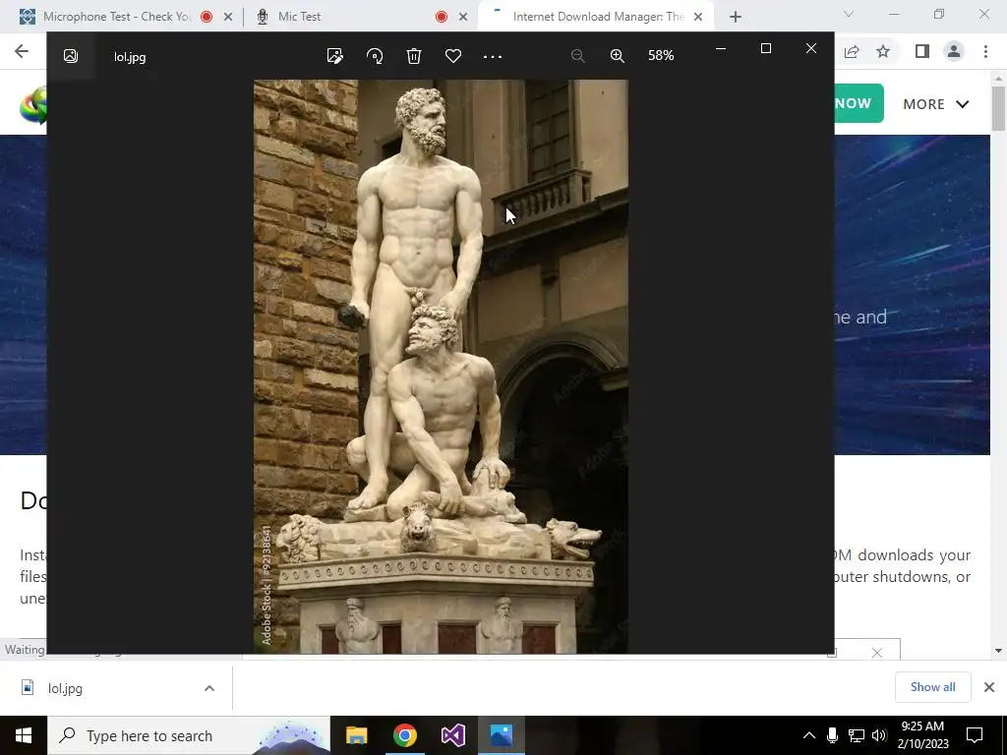Image resolution: width=1007 pixels, height=755 pixels.
Task: Expand the MORE menu on IDM page
Action: [936, 104]
